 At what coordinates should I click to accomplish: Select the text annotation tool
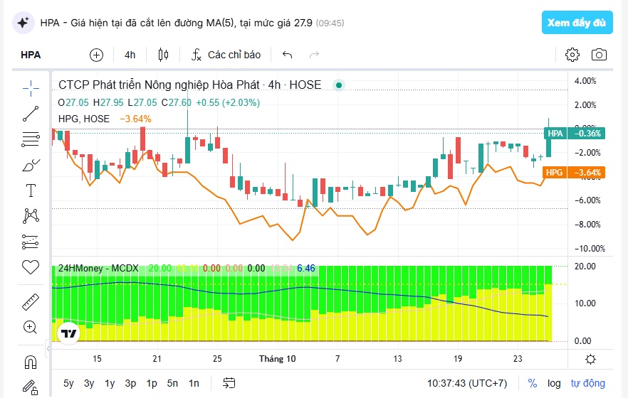(x=31, y=190)
